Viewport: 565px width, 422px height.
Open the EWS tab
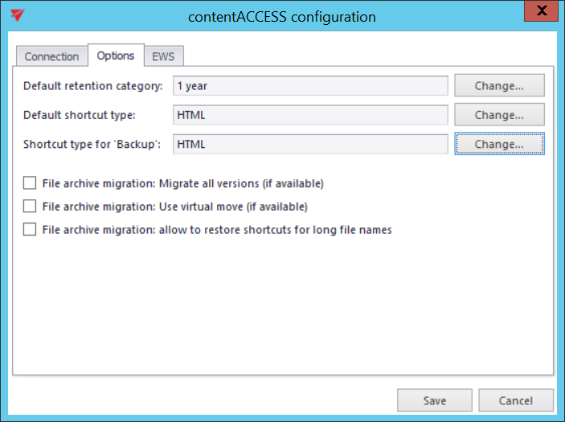click(x=162, y=56)
